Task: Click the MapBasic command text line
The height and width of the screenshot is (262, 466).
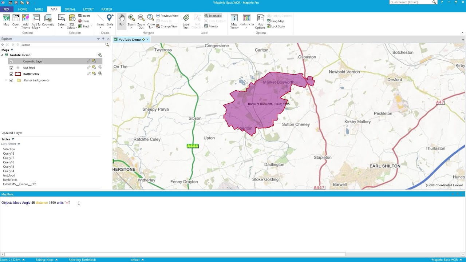Action: pyautogui.click(x=36, y=203)
